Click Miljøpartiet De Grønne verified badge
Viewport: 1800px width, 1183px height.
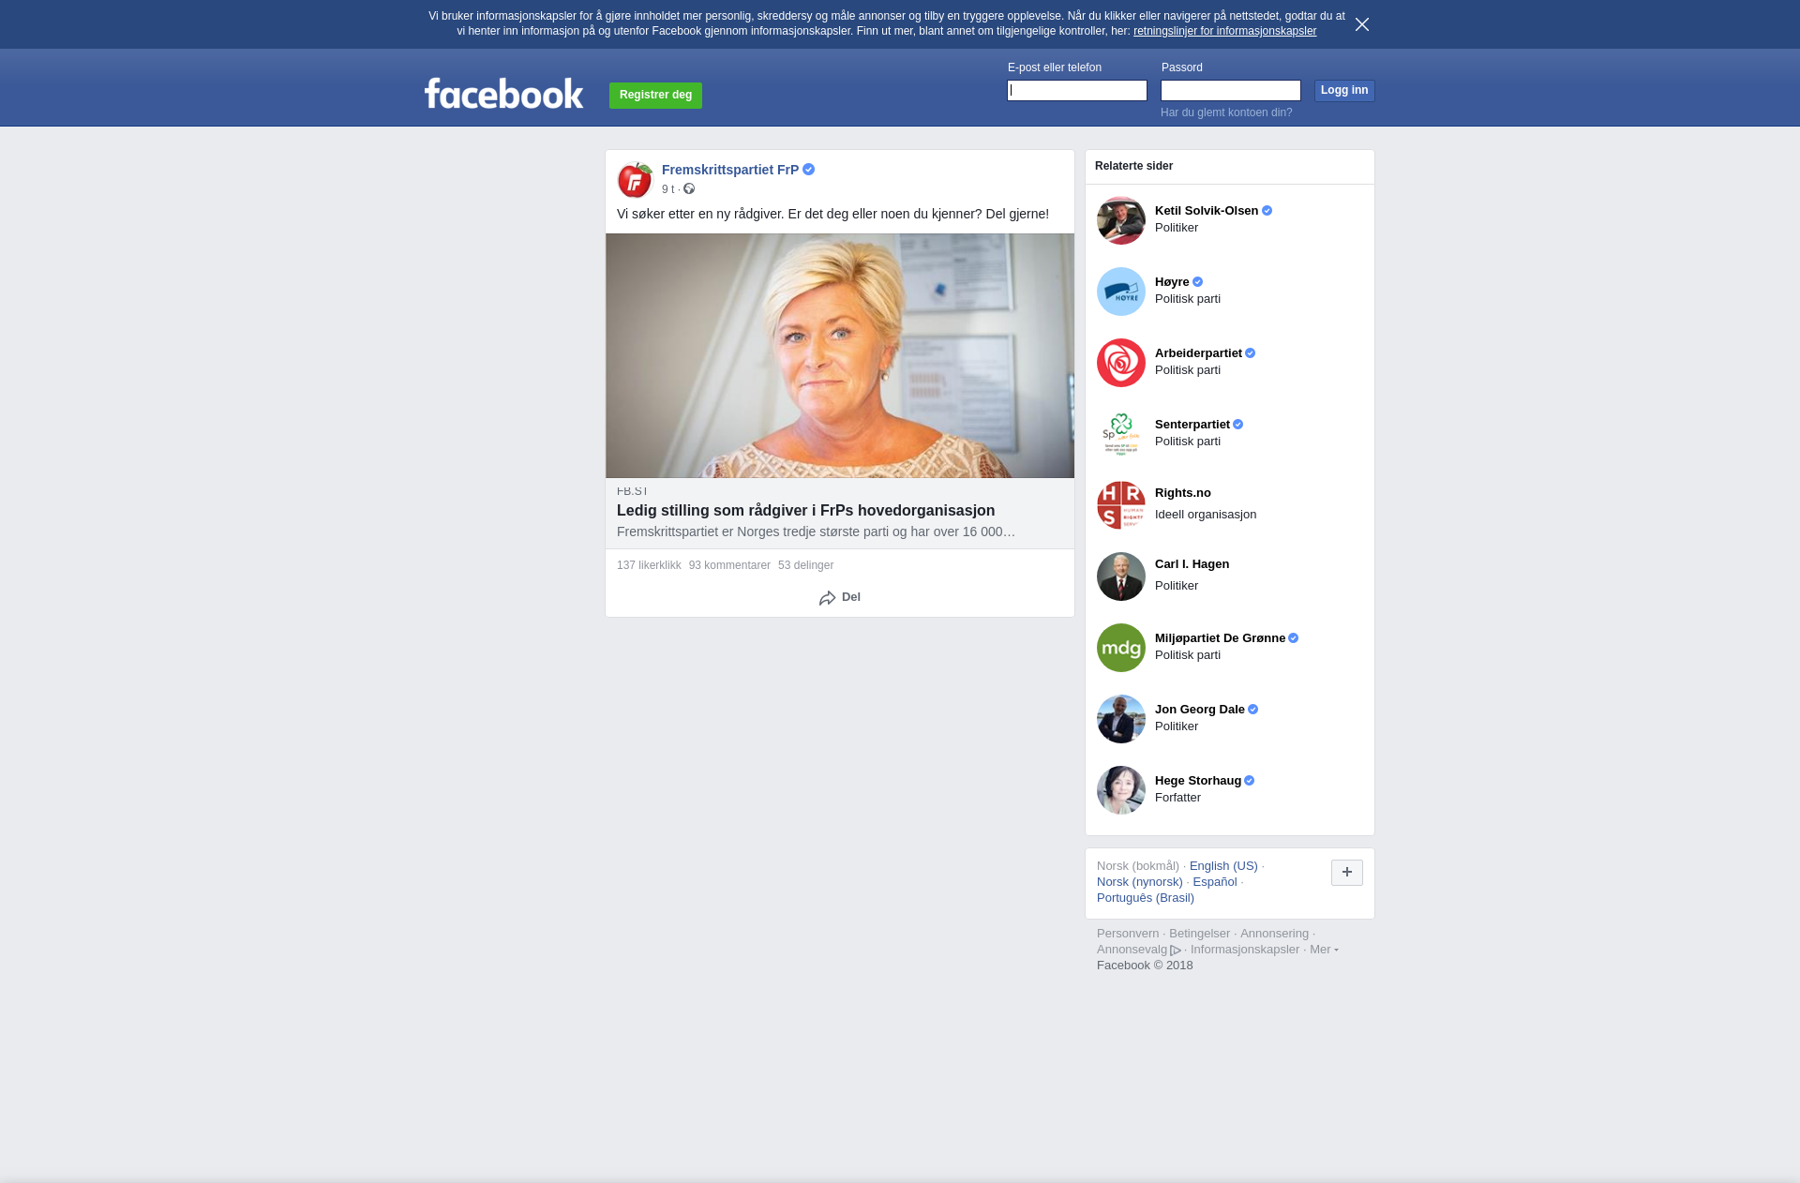(x=1293, y=638)
